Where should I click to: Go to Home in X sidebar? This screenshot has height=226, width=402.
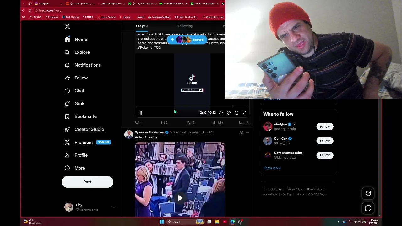pos(76,39)
